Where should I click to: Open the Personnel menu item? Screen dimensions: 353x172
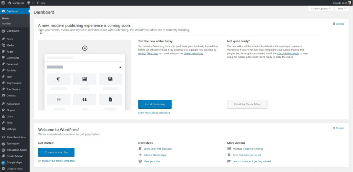14,64
